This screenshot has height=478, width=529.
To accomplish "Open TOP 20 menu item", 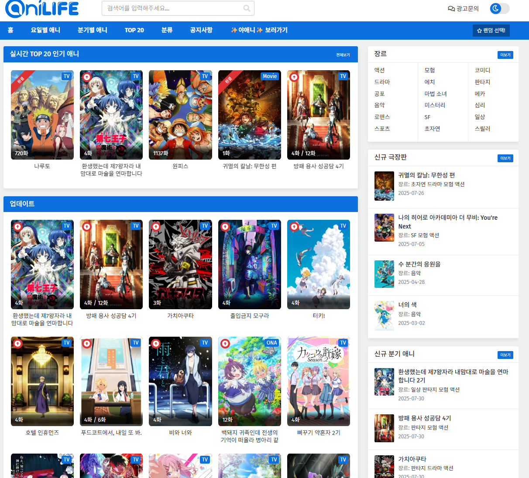I will pyautogui.click(x=134, y=30).
